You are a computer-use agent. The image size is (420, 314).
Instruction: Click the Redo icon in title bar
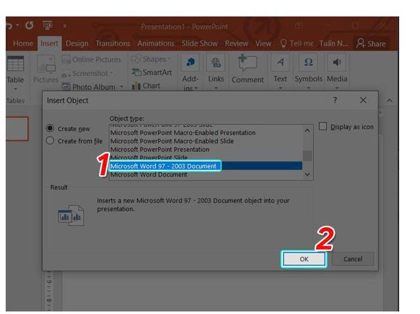point(29,25)
